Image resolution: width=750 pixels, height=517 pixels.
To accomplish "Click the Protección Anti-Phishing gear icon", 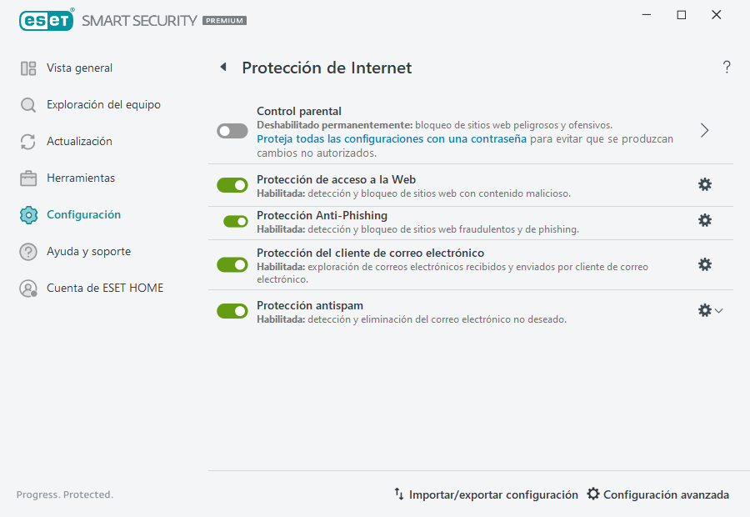I will (x=705, y=222).
